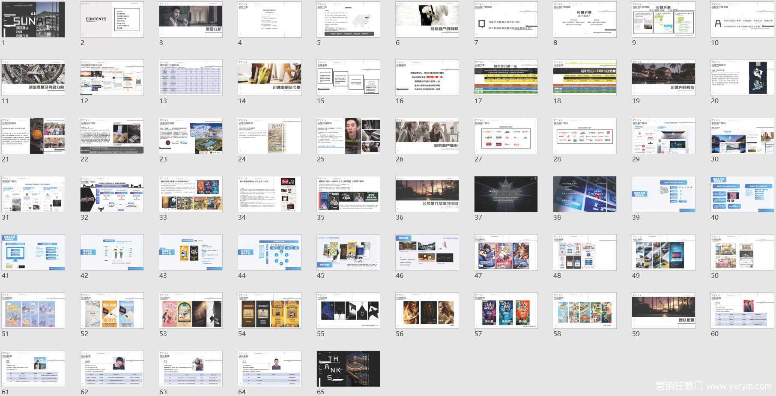The image size is (776, 396).
Task: Select slide 25 thumbnail with man's face
Action: 349,136
